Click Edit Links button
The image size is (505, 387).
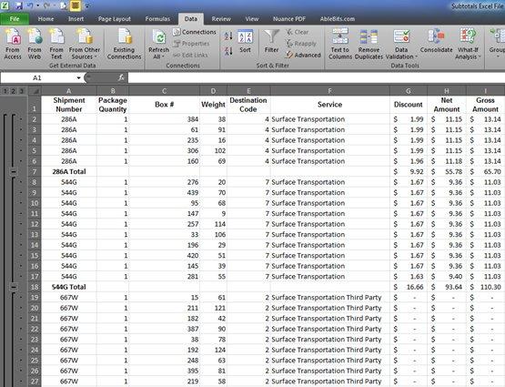pos(190,56)
